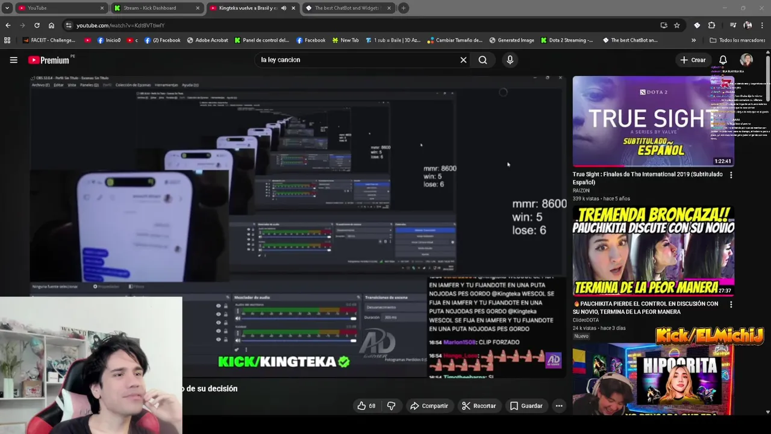Viewport: 771px width, 434px height.
Task: Go to the browser home page icon
Action: [51, 25]
